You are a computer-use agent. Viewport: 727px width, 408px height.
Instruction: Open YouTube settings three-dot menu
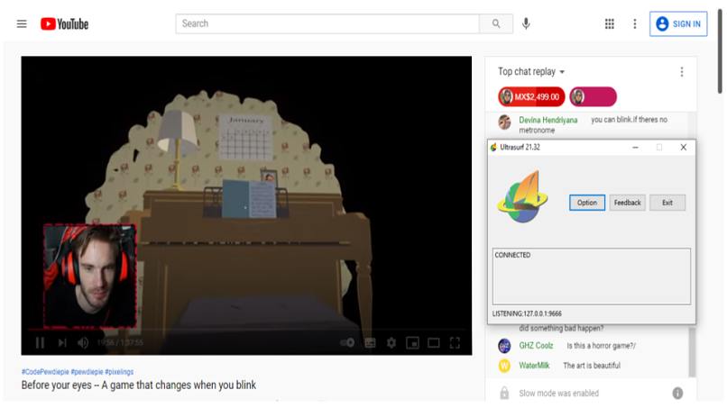(x=635, y=23)
